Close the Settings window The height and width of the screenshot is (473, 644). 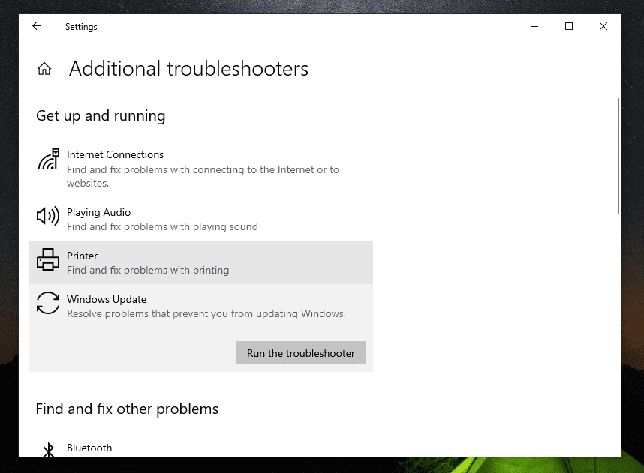click(603, 26)
